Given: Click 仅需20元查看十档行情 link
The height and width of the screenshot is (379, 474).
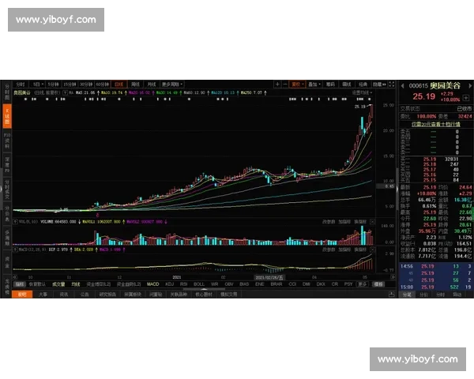Looking at the screenshot, I should point(436,124).
